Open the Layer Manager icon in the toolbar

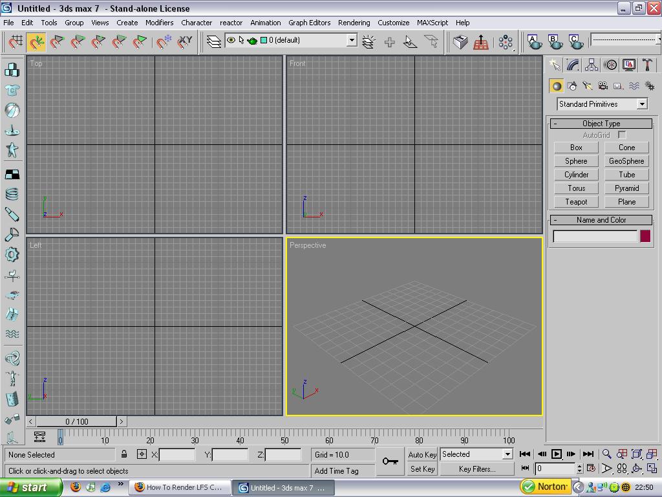[213, 41]
